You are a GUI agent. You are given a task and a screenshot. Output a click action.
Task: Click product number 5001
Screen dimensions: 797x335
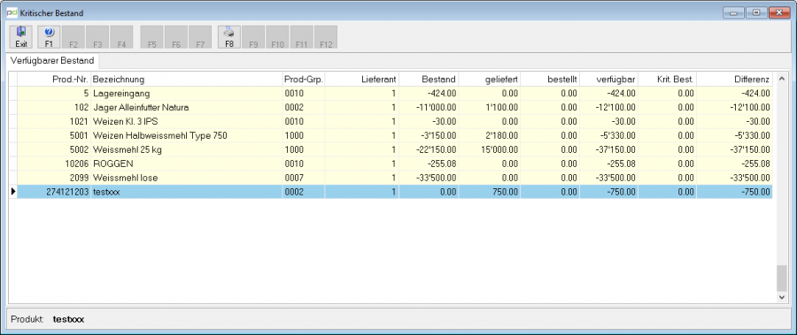pos(80,135)
